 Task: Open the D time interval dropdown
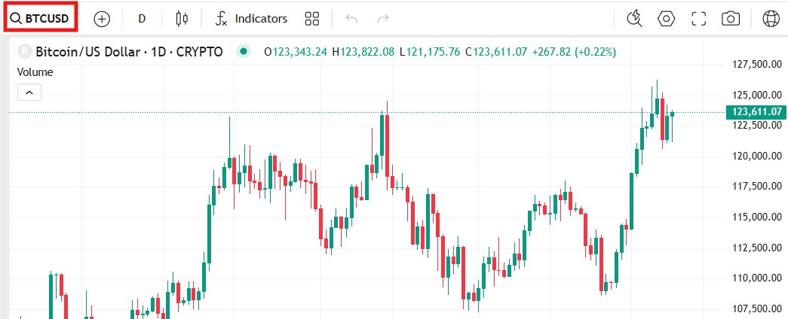pos(142,19)
